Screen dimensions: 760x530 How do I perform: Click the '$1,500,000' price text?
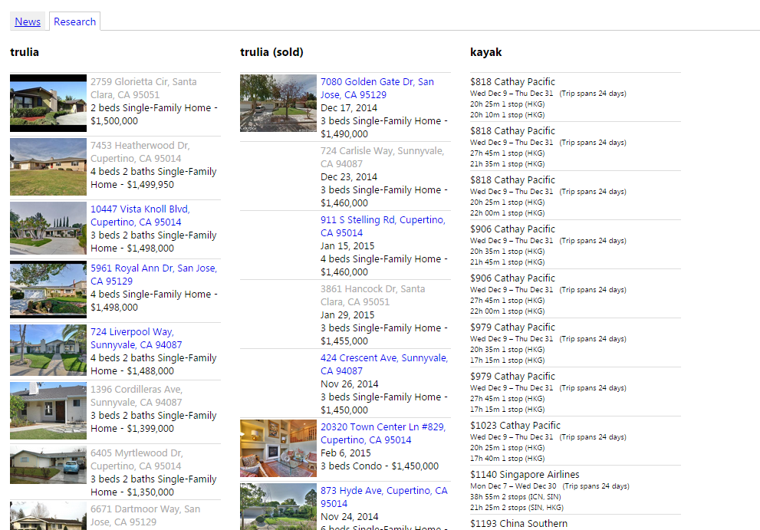114,120
